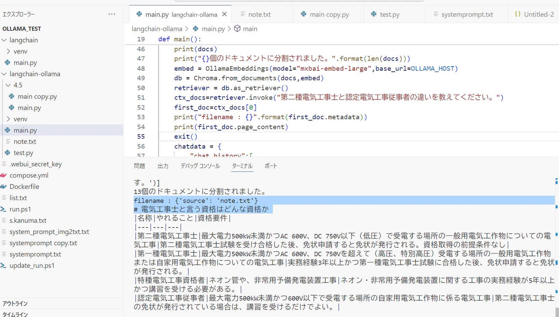Click the file icon next to .webui_secret_key

click(x=4, y=164)
